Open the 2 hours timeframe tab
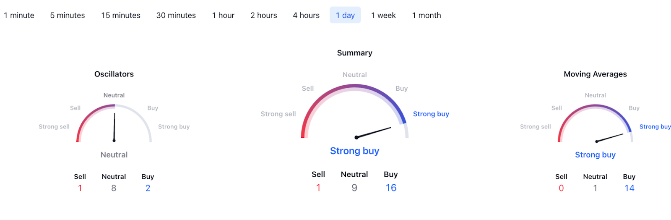This screenshot has width=671, height=220. [264, 16]
